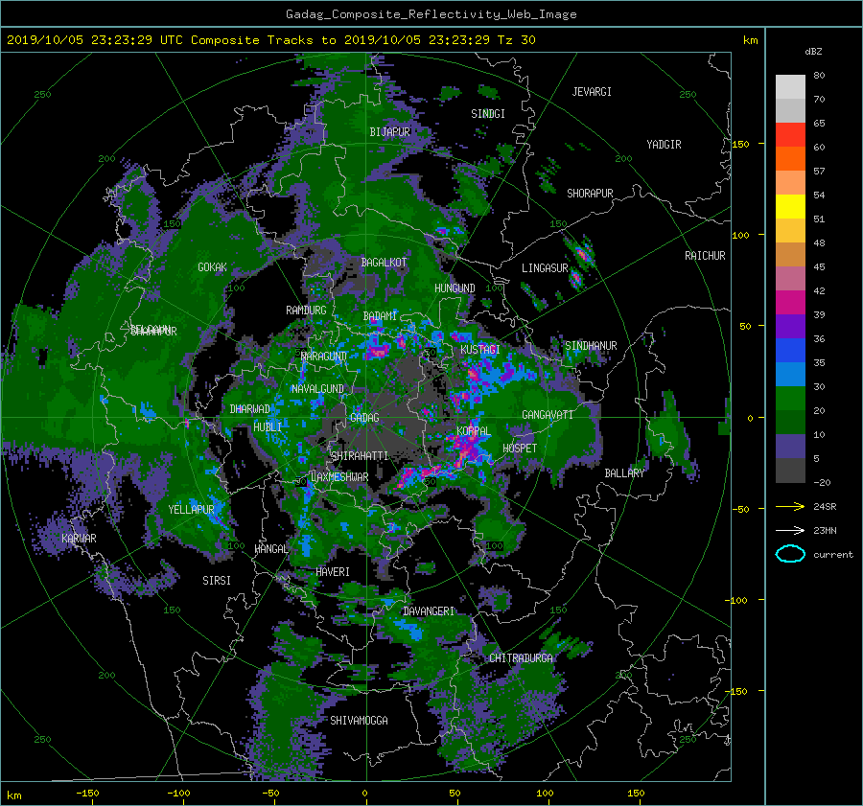Click the RAMDURG city label
Image resolution: width=863 pixels, height=806 pixels.
(306, 311)
